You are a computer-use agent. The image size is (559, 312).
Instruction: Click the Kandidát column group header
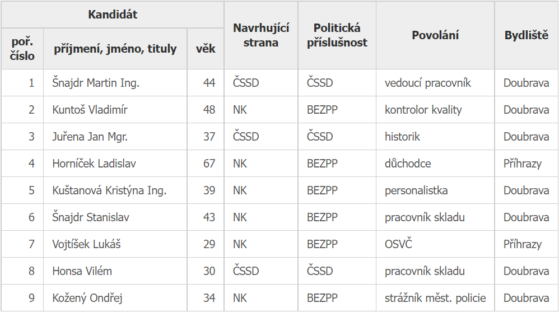pyautogui.click(x=113, y=15)
